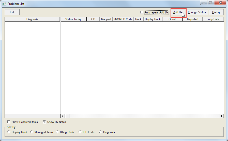Click the Onset column header
Image resolution: width=228 pixels, height=141 pixels.
[172, 19]
